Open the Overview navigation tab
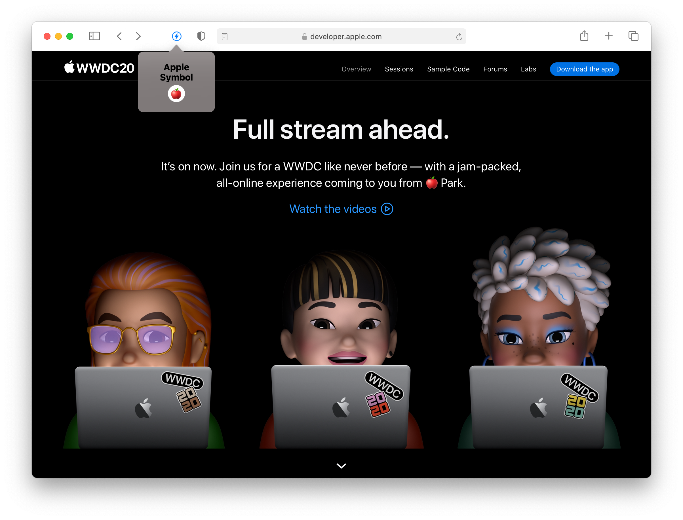The height and width of the screenshot is (520, 683). coord(356,69)
